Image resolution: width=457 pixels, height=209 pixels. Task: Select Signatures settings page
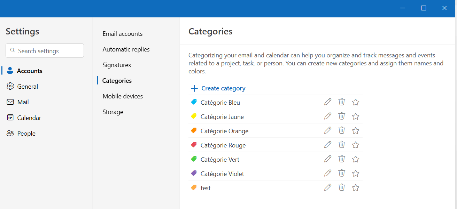[117, 65]
